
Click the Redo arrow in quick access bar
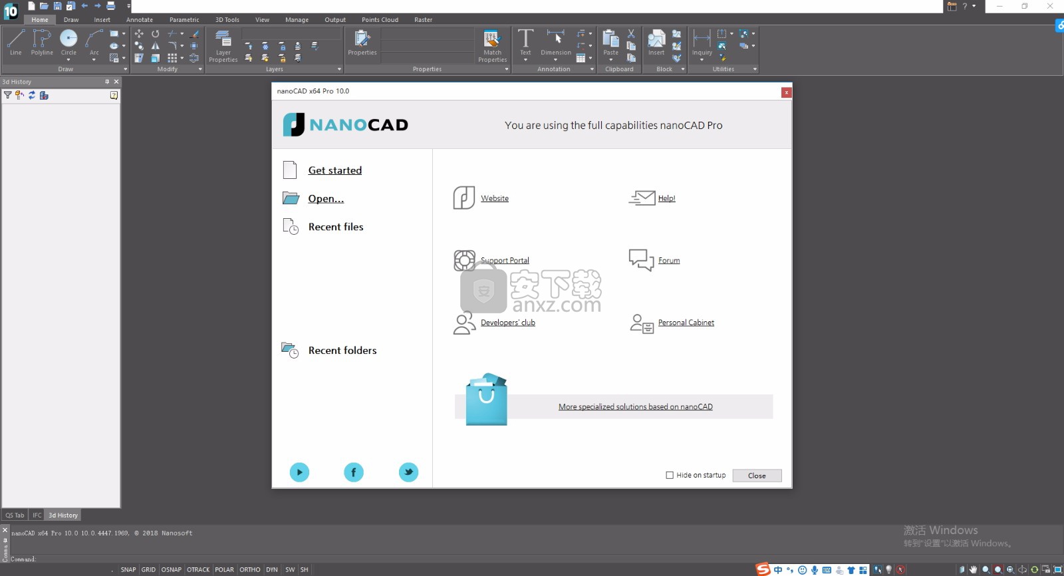98,6
